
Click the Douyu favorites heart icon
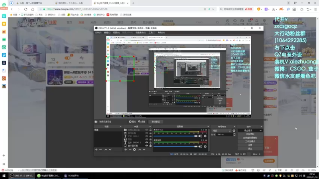tap(235, 21)
